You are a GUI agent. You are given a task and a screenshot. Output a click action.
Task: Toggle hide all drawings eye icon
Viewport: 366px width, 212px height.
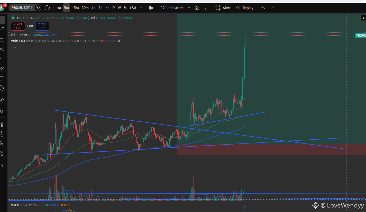coord(2,153)
